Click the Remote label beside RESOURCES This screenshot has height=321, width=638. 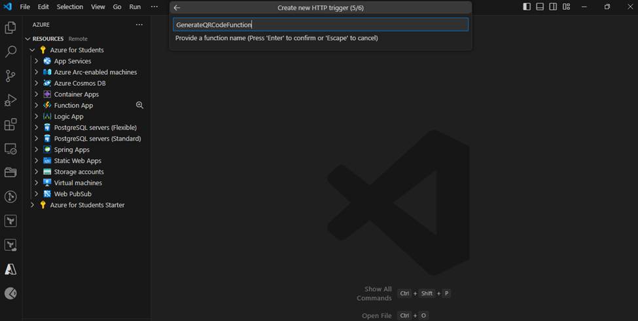coord(78,39)
